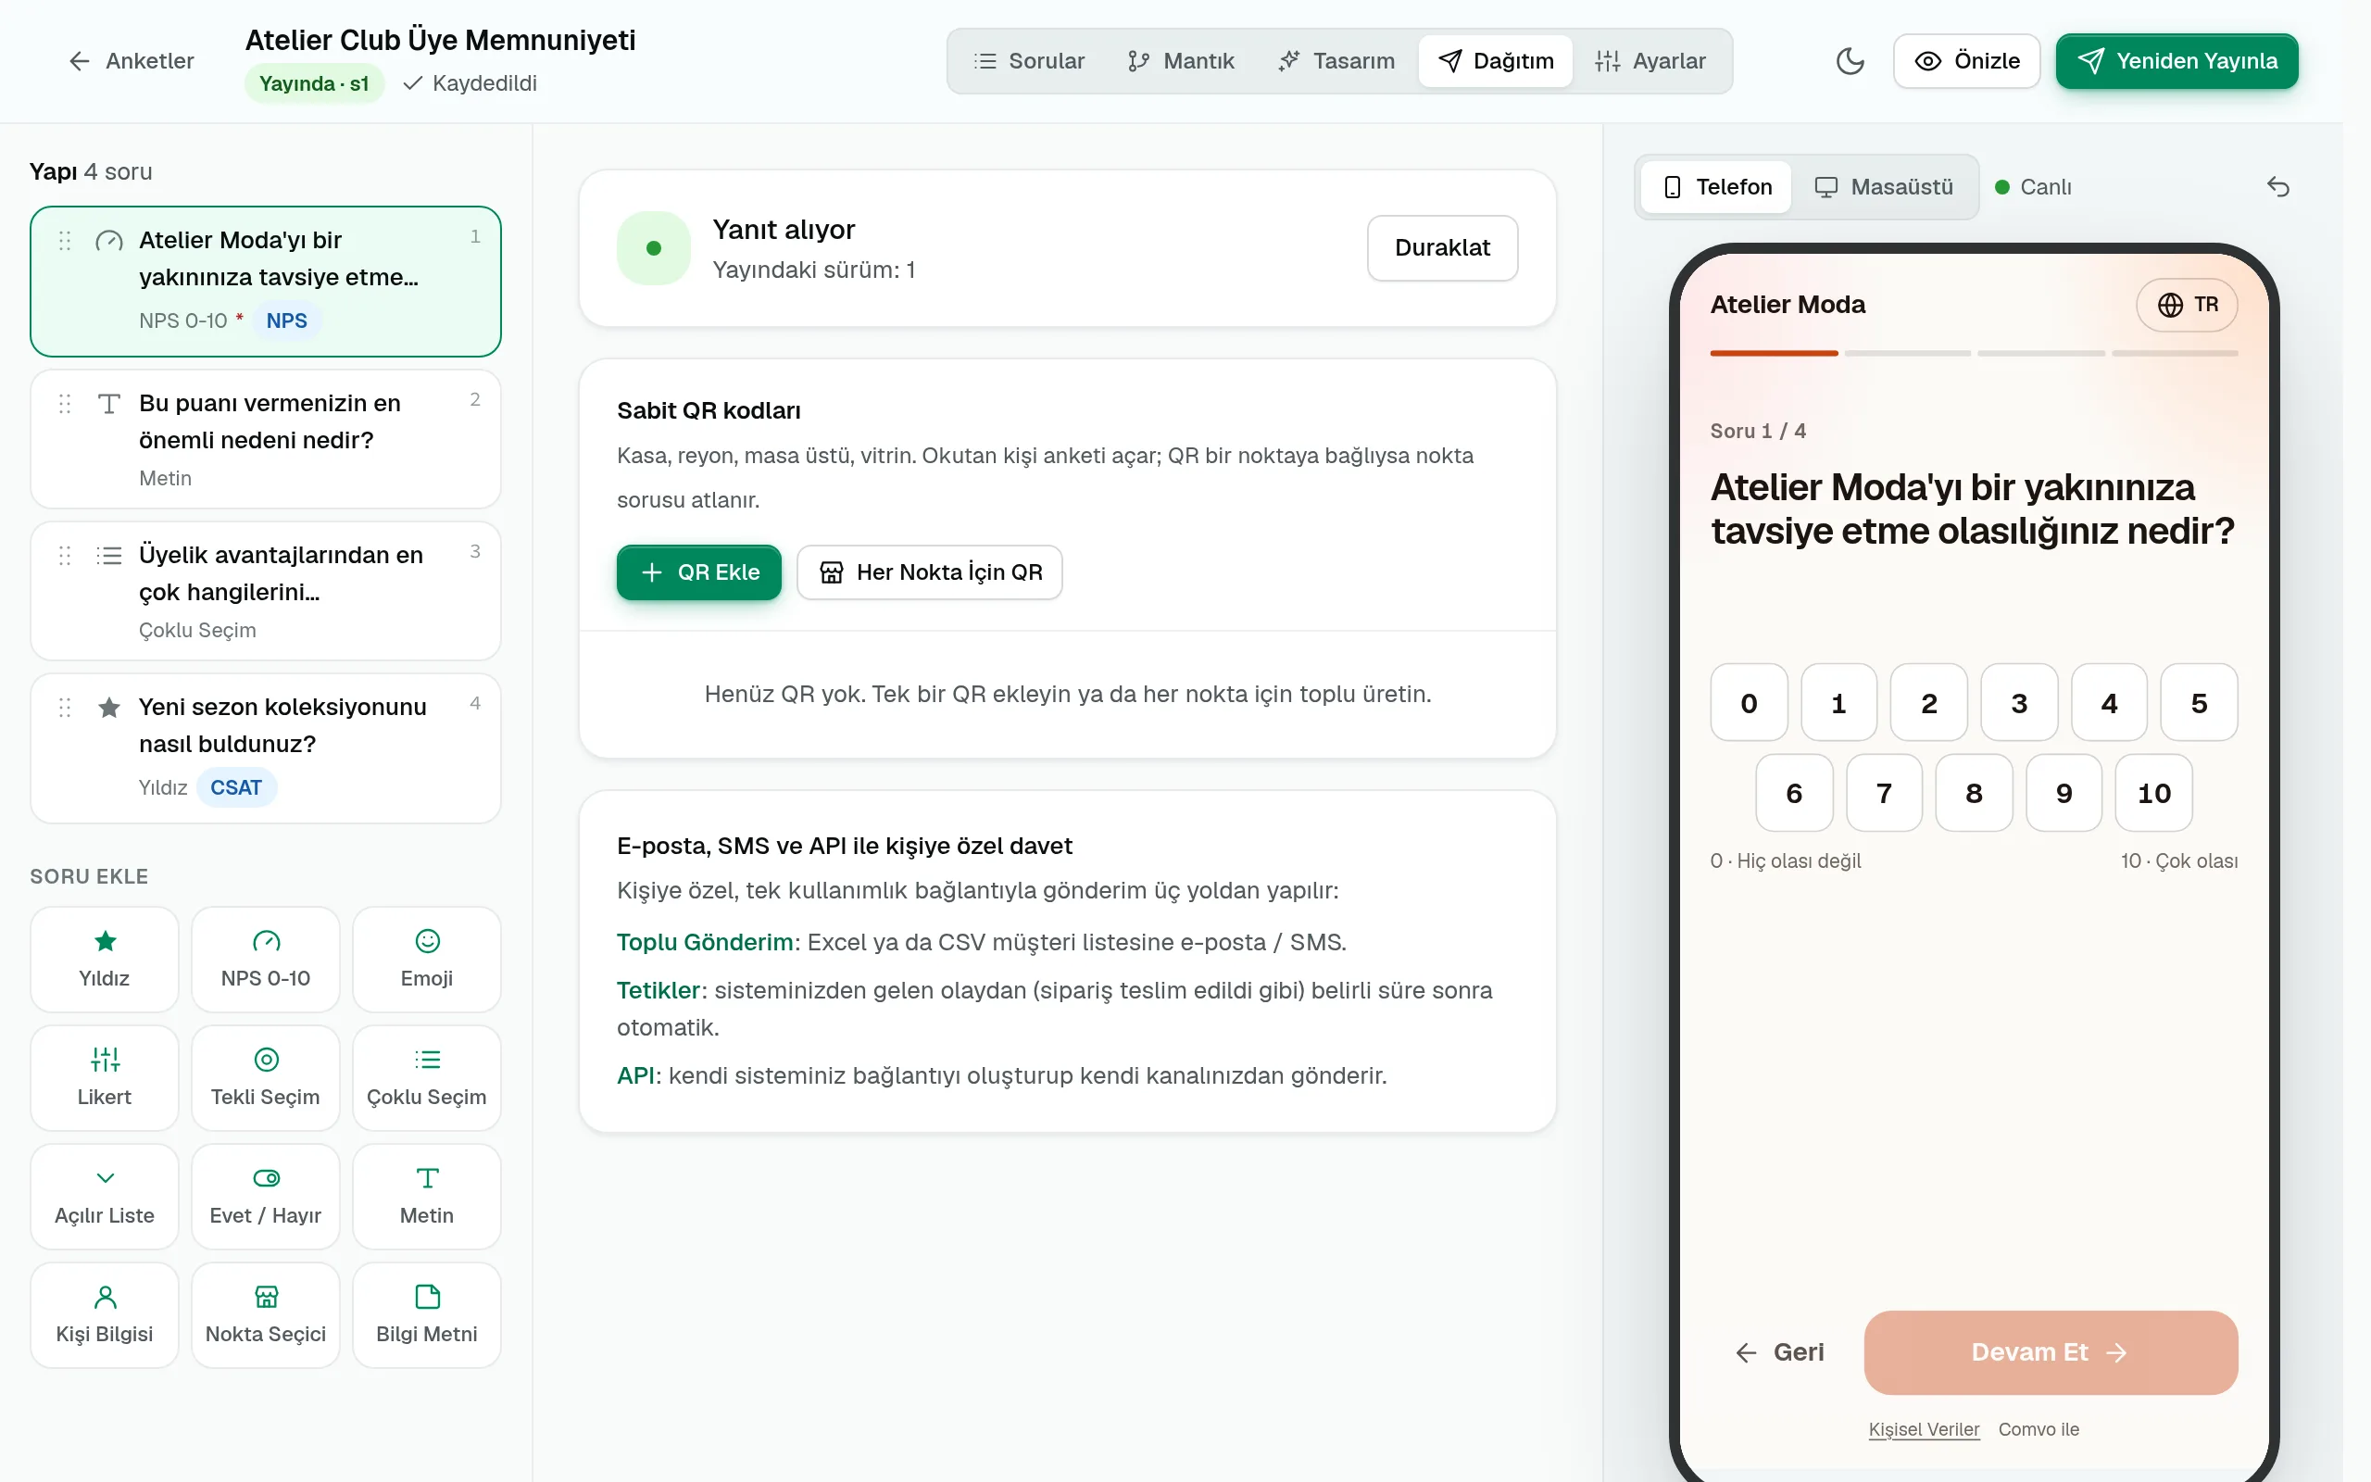Click the drag handle of the 'Yeni sezon koleksiyonunu' question
Viewport: 2371px width, 1482px height.
[65, 707]
